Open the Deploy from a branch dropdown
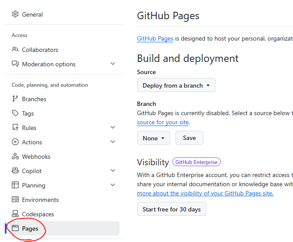The width and height of the screenshot is (293, 242). (x=176, y=85)
